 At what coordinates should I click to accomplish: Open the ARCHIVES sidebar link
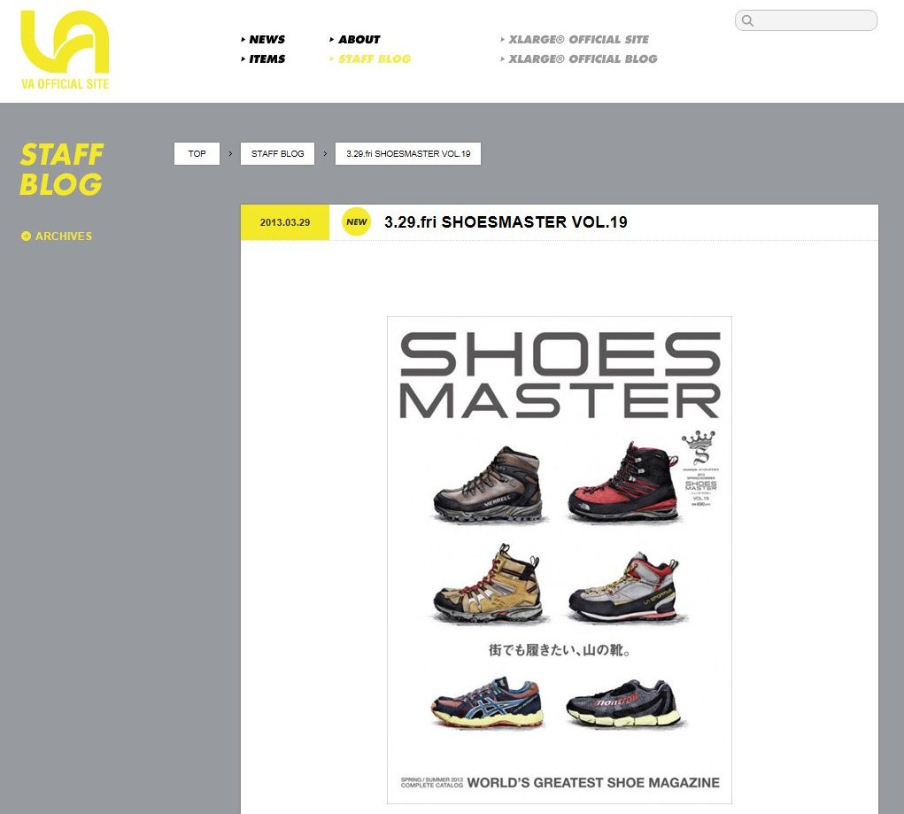coord(64,236)
